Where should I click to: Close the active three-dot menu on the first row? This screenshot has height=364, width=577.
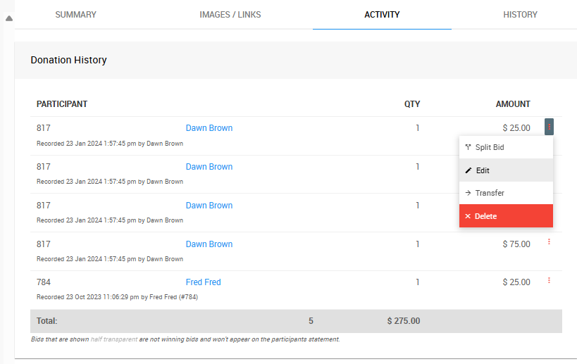[549, 127]
